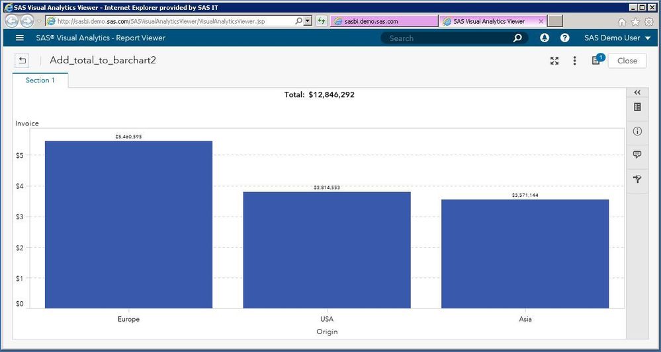This screenshot has height=352, width=661.
Task: Switch to the sasbi.demo.sas.com browser tab
Action: pos(384,21)
